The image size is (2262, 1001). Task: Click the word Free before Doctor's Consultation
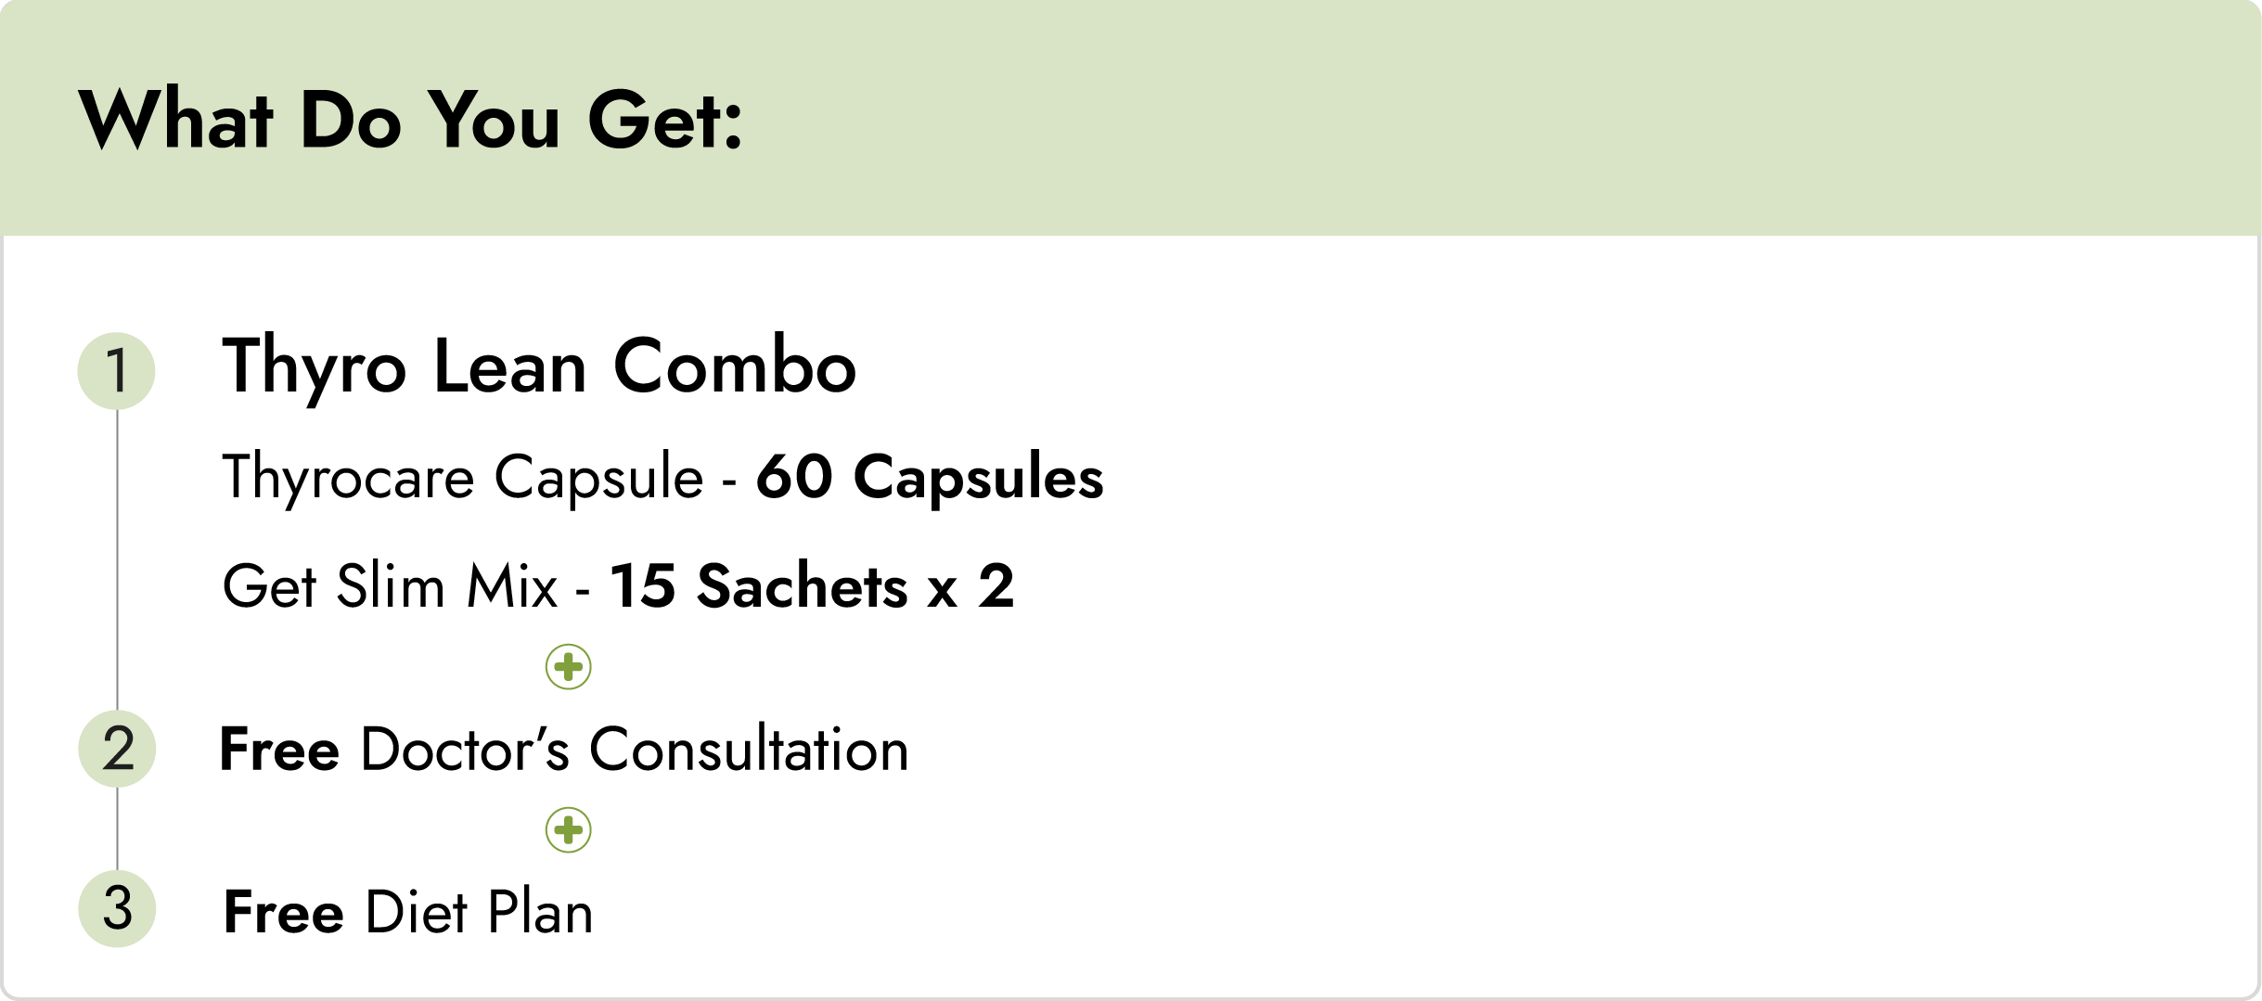tap(279, 750)
